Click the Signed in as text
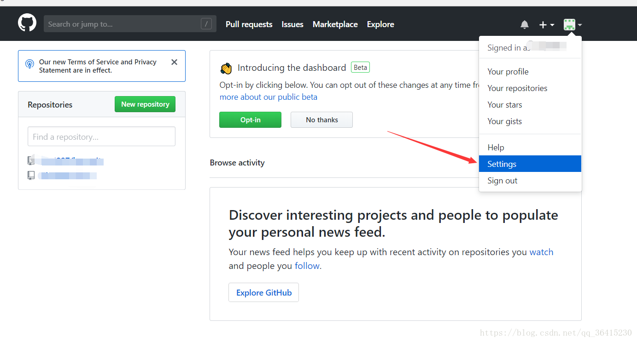Image resolution: width=637 pixels, height=342 pixels. pos(508,48)
